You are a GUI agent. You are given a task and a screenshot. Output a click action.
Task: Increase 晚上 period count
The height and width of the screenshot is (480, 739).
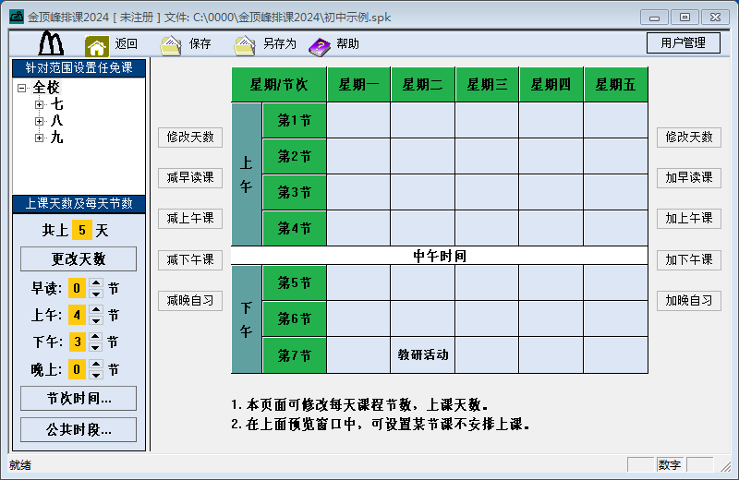(x=96, y=364)
